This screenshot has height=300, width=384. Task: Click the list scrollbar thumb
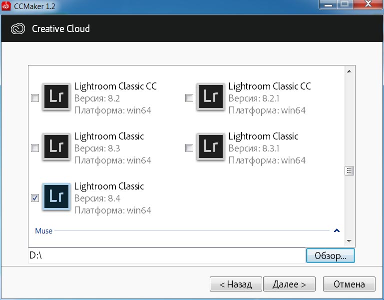pos(349,170)
